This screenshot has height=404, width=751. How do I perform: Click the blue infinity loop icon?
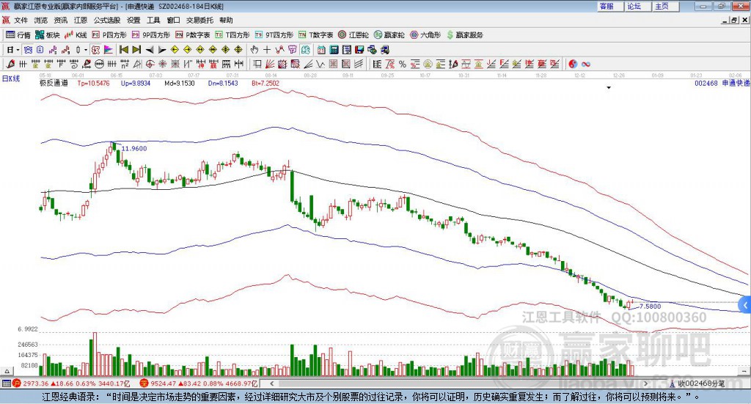point(586,64)
